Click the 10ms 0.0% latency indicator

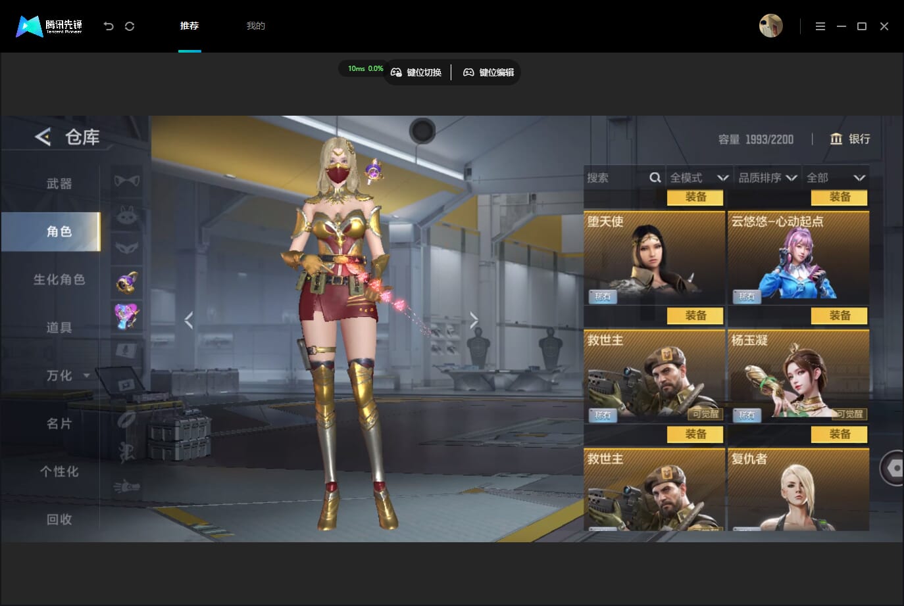click(365, 68)
